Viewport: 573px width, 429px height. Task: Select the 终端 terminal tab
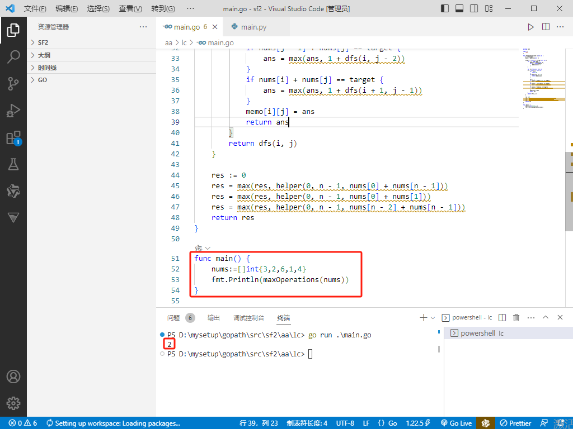pos(284,318)
